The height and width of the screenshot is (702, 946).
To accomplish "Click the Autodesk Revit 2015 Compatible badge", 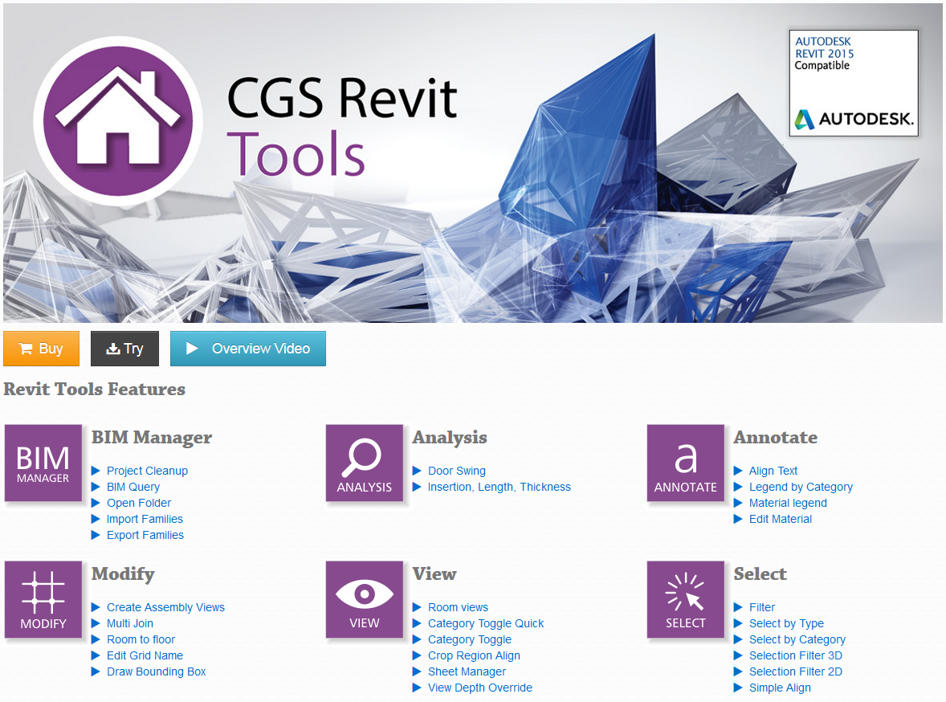I will (x=853, y=83).
